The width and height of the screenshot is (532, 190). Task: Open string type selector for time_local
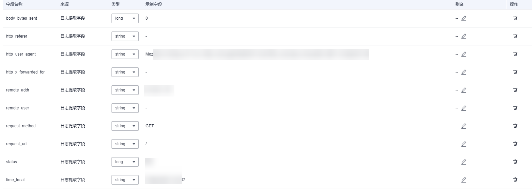pos(125,180)
